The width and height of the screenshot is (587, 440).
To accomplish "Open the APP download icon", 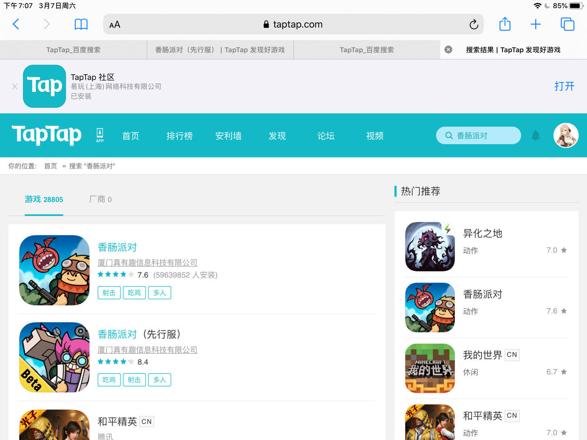I will point(100,135).
